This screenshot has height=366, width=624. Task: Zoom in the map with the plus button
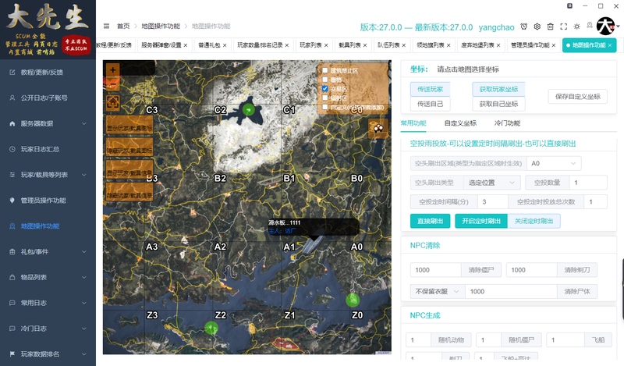click(x=112, y=69)
